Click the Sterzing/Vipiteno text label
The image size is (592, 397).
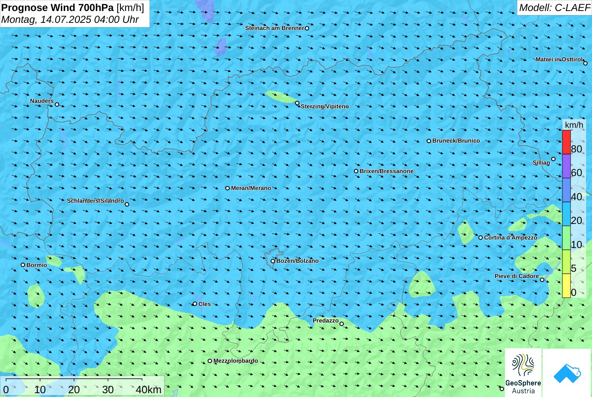325,107
